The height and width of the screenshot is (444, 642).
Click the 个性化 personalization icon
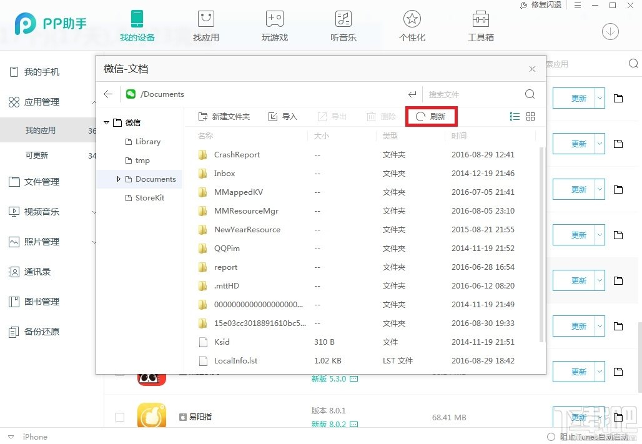pyautogui.click(x=412, y=19)
